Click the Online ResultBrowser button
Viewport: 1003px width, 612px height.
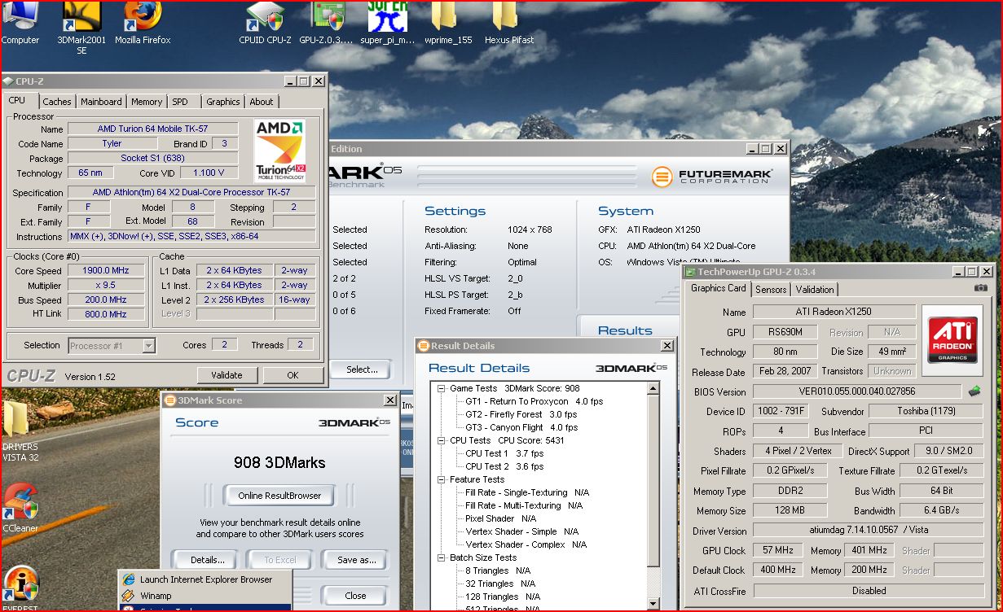click(279, 495)
